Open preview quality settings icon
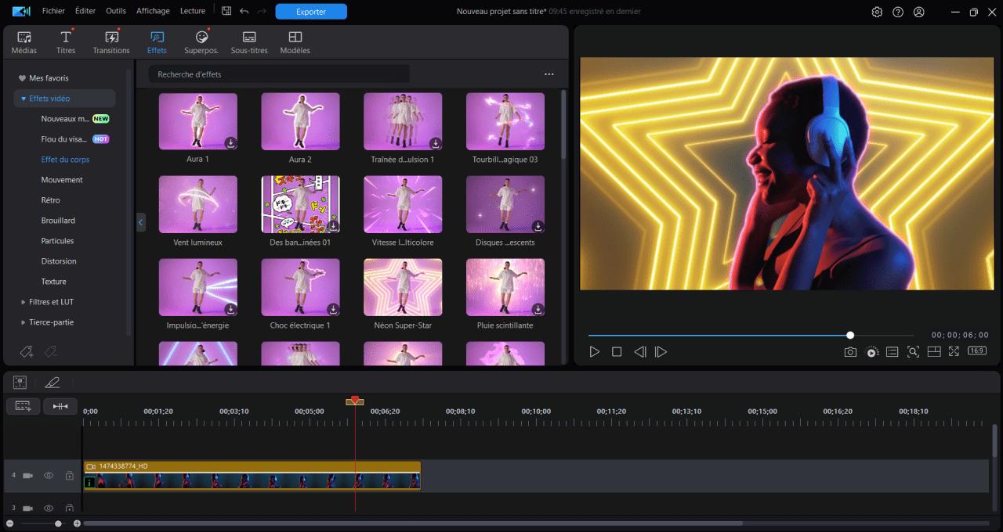 pyautogui.click(x=872, y=352)
